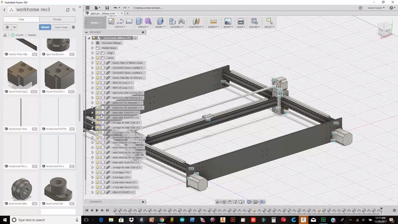The image size is (398, 224).
Task: Toggle lightbulb for NEMA 23 Long v1:1
Action: coord(97,83)
